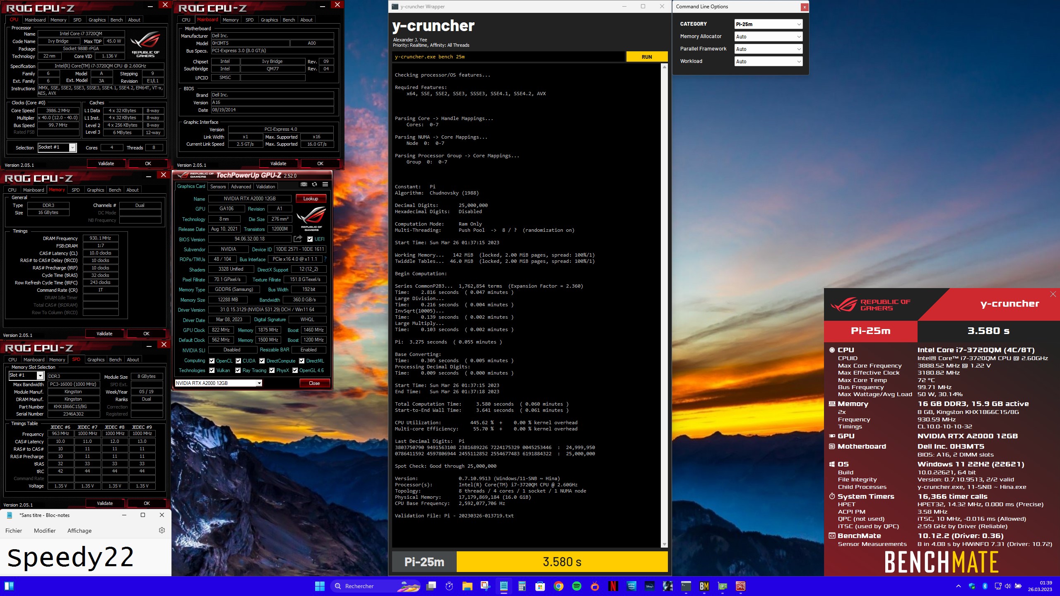
Task: Click the Bus Interface question mark in GPU-Z
Action: click(x=325, y=259)
